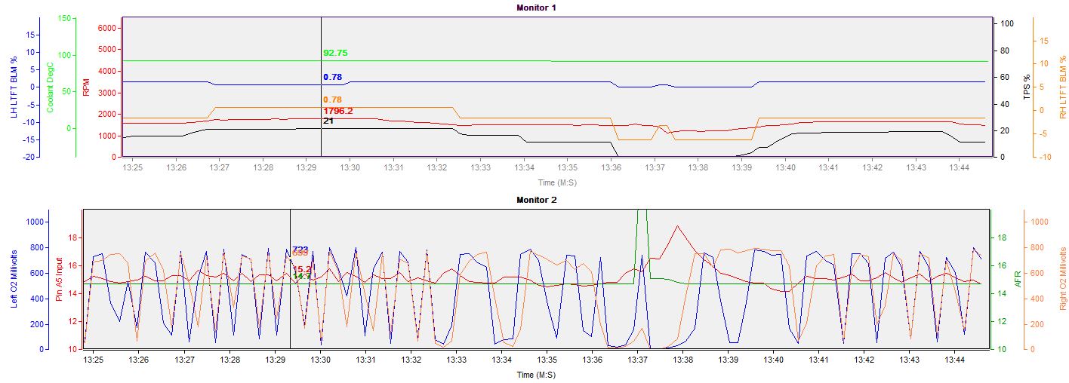
Task: Select the LH LTFT BLM % axis label
Action: point(13,87)
